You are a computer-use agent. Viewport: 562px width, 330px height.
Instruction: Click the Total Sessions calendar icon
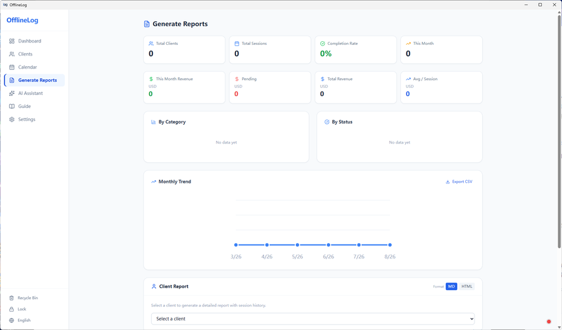pyautogui.click(x=237, y=43)
